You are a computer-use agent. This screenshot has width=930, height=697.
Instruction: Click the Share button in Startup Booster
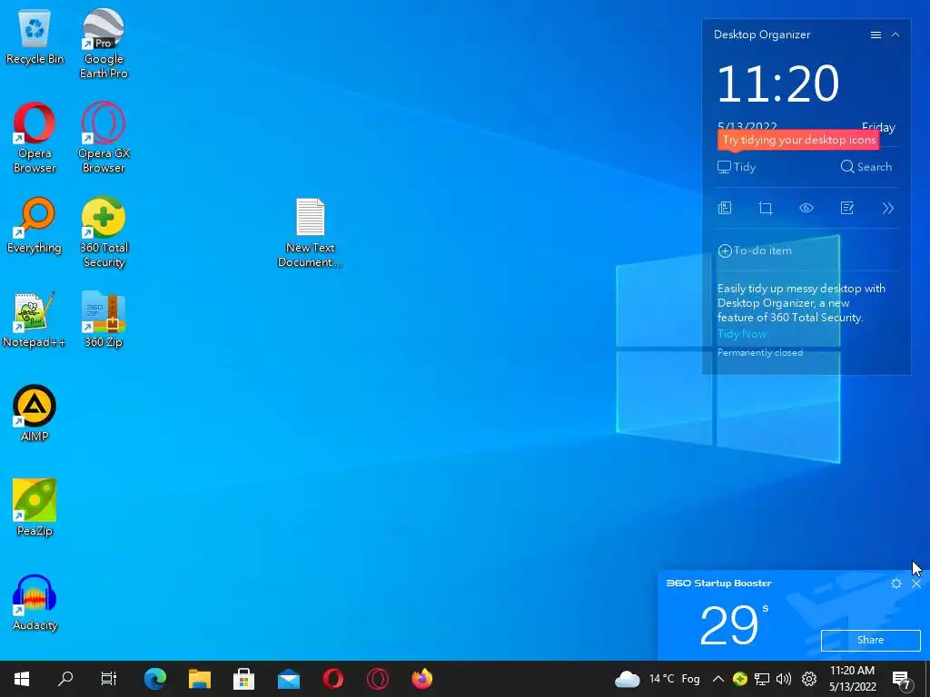click(870, 640)
